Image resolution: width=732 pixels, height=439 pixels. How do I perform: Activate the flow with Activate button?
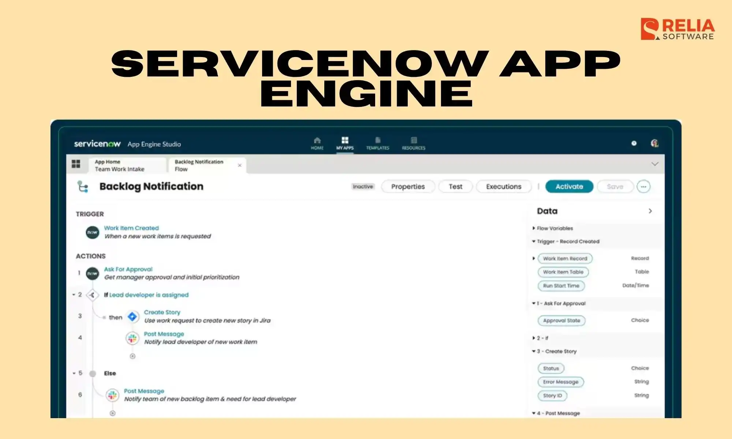(569, 187)
